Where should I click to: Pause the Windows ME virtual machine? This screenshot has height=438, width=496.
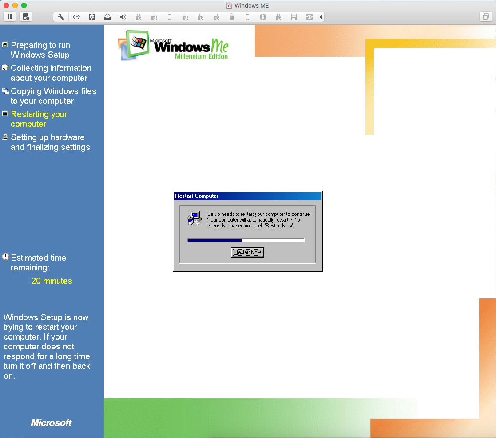click(x=10, y=17)
